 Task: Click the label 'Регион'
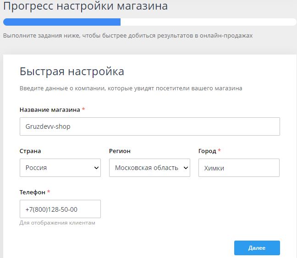[120, 151]
